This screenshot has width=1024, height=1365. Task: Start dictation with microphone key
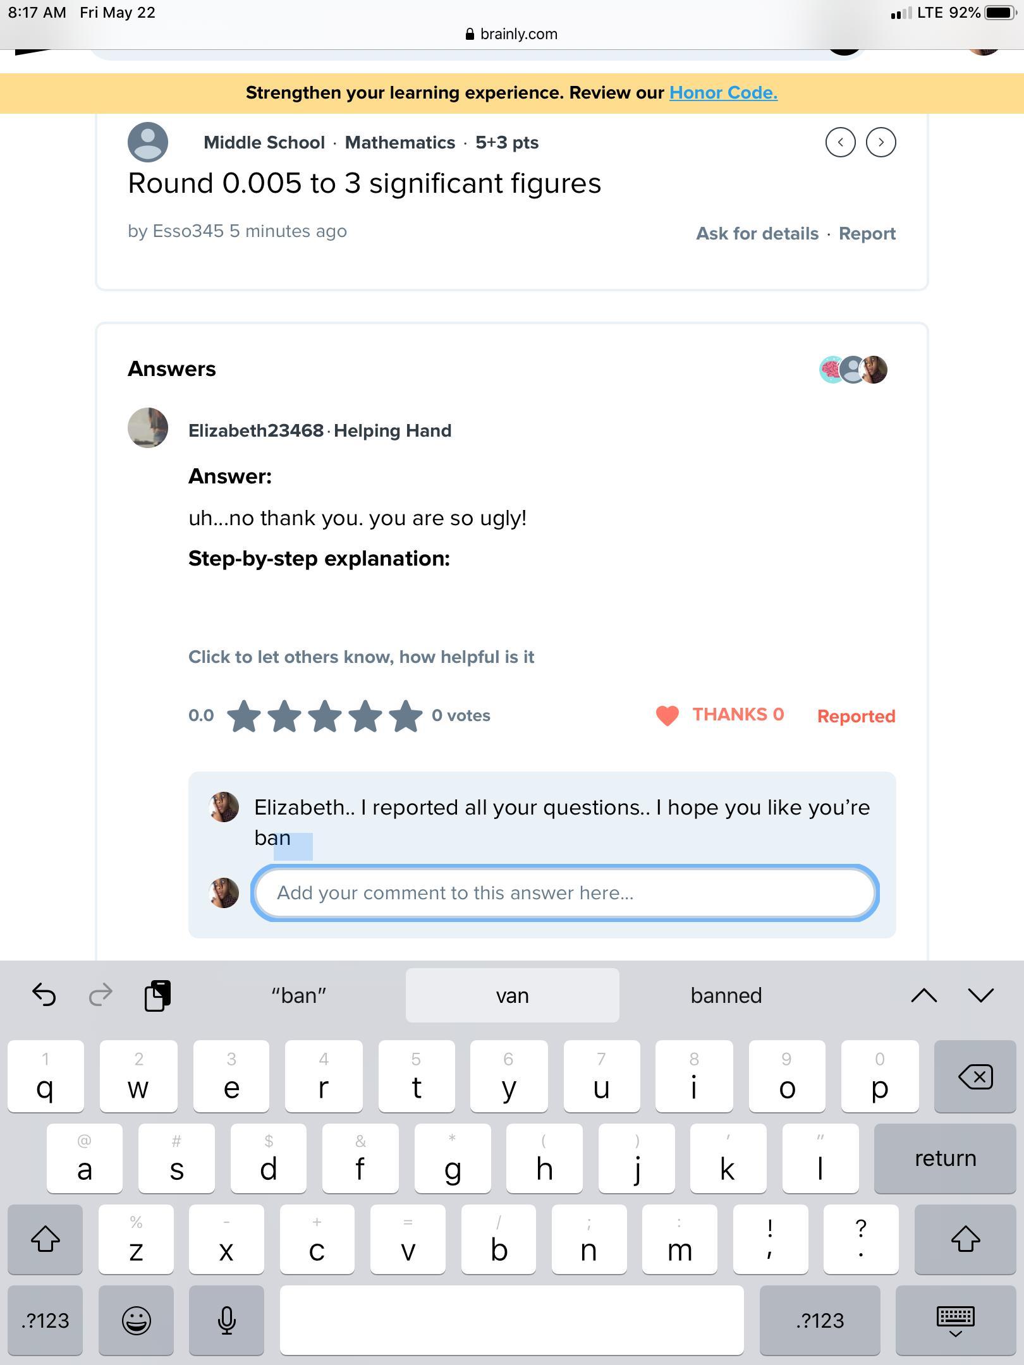tap(226, 1320)
